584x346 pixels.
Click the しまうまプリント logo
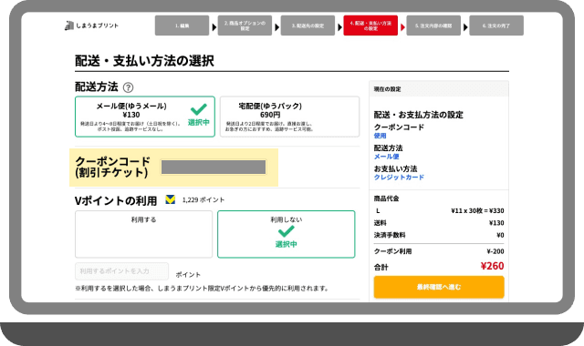point(91,25)
